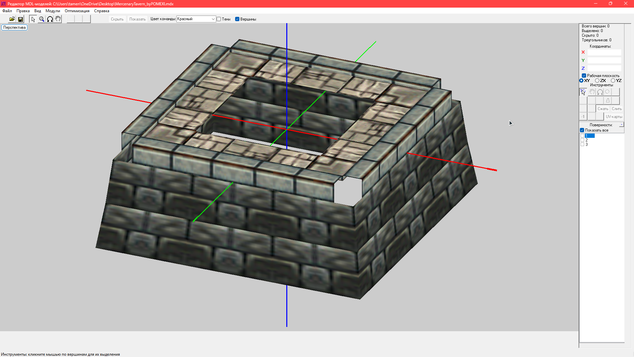Viewport: 634px width, 357px height.
Task: Pick the pan hand tool in top toolbar
Action: (58, 19)
